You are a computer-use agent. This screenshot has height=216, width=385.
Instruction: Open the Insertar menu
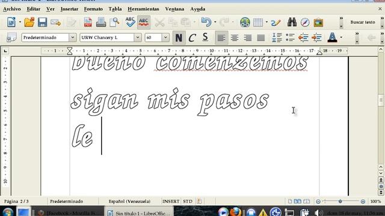[69, 9]
